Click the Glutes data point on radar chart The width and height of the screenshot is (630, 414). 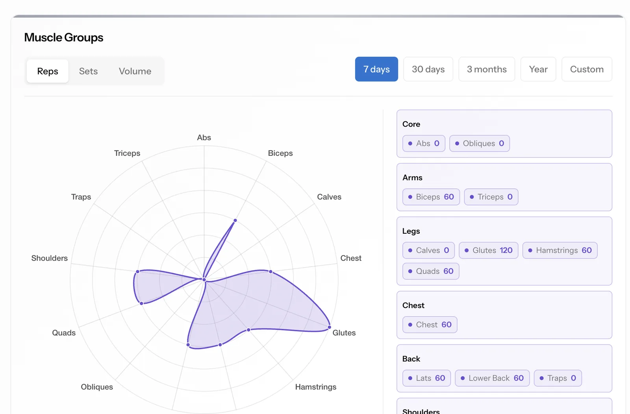330,327
